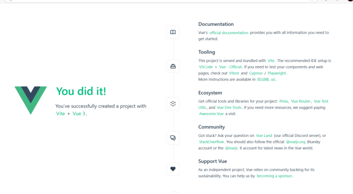
Task: Visit the Awesome Vue link
Action: (211, 114)
